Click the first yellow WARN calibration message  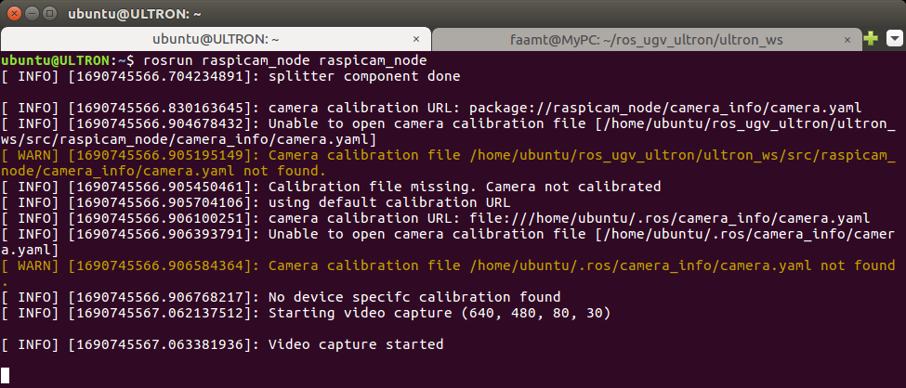tap(448, 162)
